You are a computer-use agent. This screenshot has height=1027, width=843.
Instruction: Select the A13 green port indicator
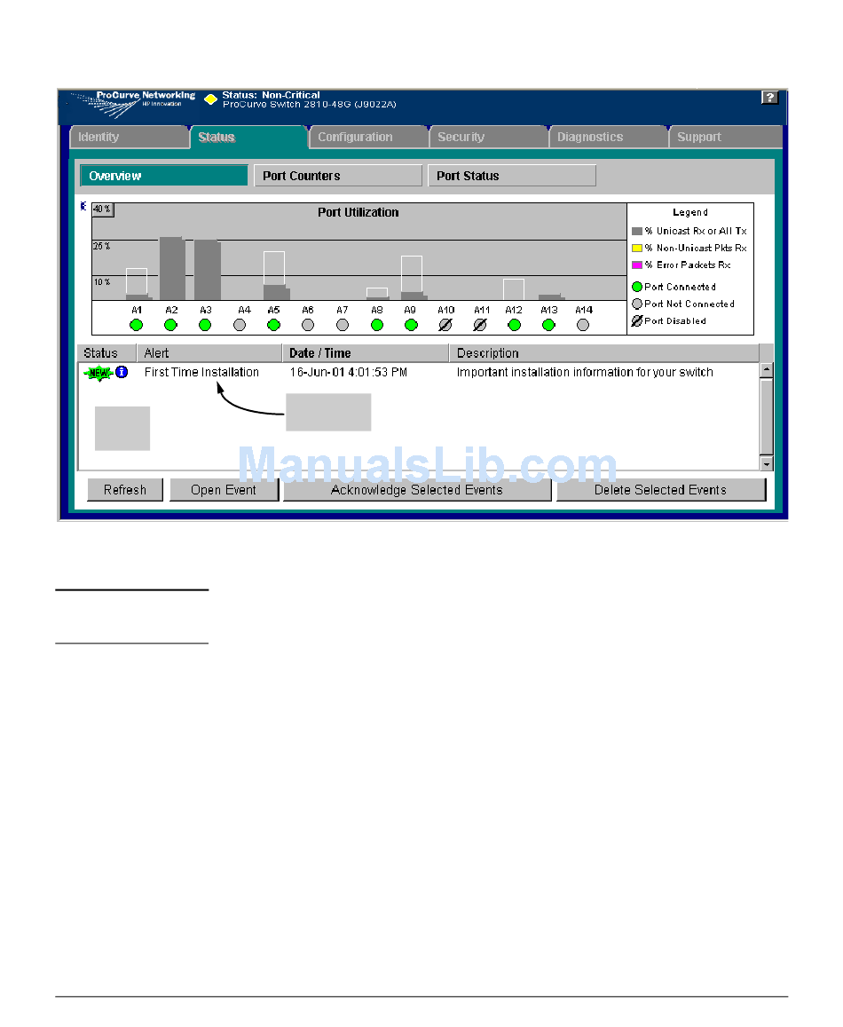(549, 325)
